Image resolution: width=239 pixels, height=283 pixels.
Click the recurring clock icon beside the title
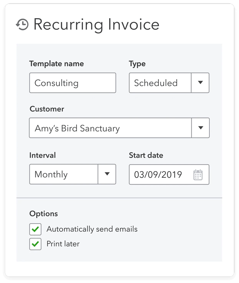click(22, 24)
